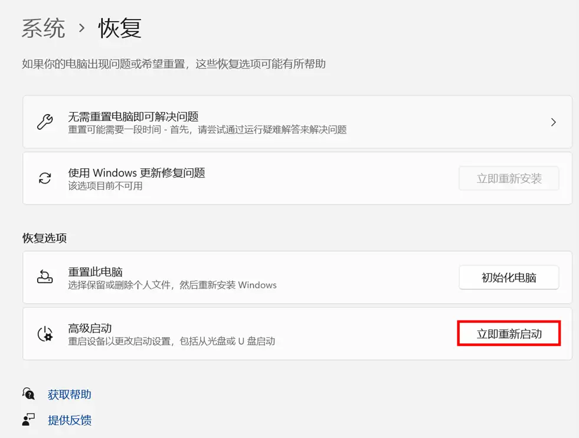579x438 pixels.
Task: Select the 高级启动 row
Action: [x=236, y=334]
